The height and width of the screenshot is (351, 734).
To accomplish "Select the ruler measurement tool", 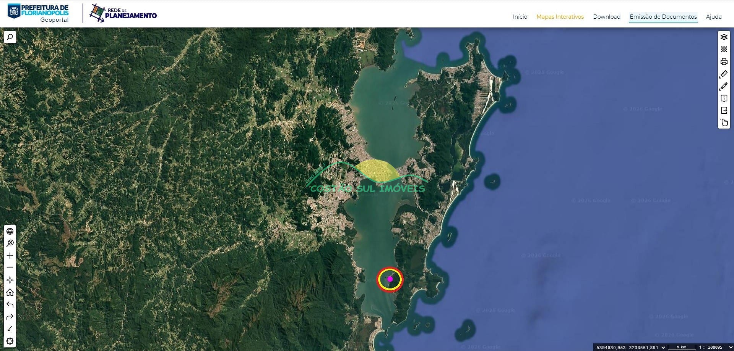I will pyautogui.click(x=724, y=74).
